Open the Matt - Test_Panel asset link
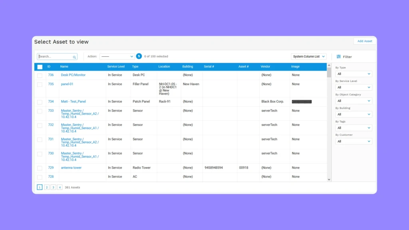The width and height of the screenshot is (409, 230). pyautogui.click(x=73, y=102)
